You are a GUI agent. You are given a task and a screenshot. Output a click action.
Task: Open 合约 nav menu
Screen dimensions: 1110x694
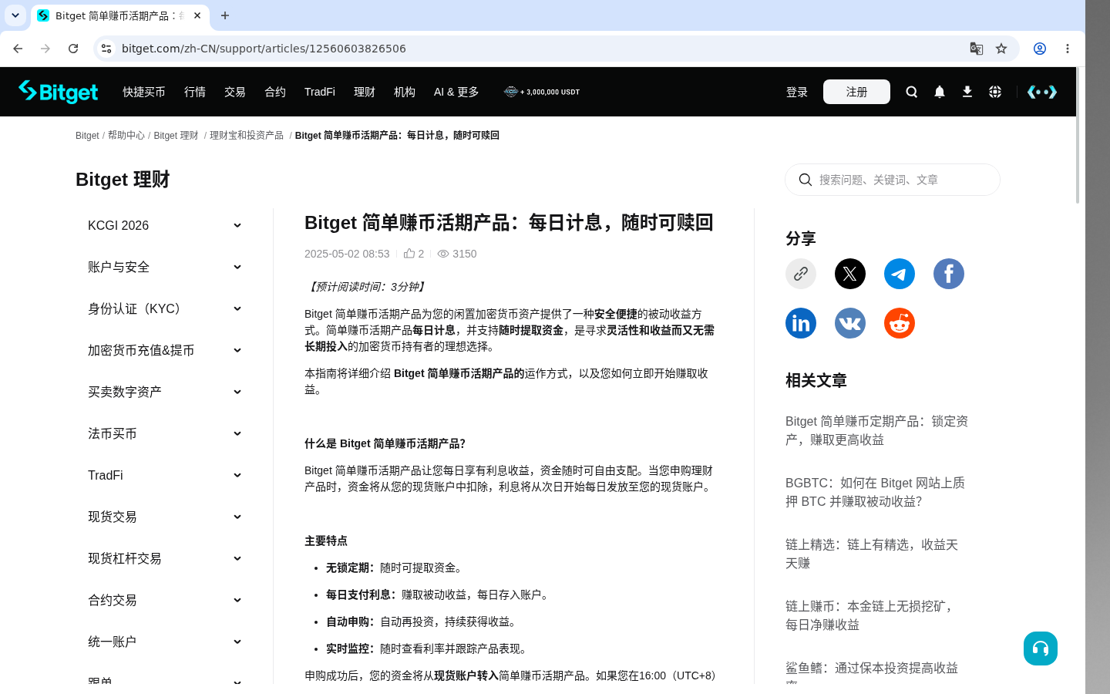click(275, 92)
